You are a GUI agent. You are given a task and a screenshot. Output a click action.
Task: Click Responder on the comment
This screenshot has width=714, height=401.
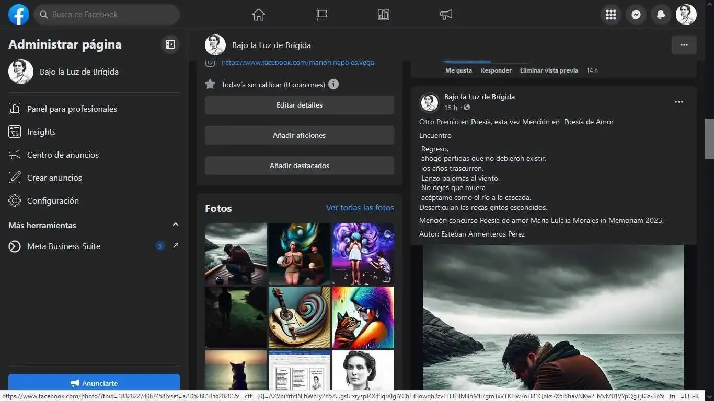496,70
